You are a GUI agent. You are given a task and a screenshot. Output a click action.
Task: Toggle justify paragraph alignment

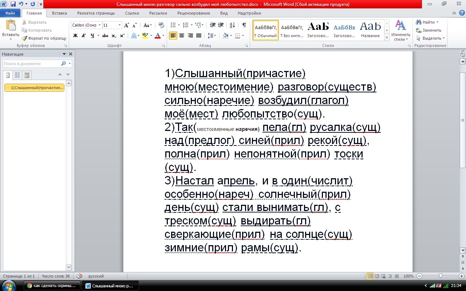[199, 36]
